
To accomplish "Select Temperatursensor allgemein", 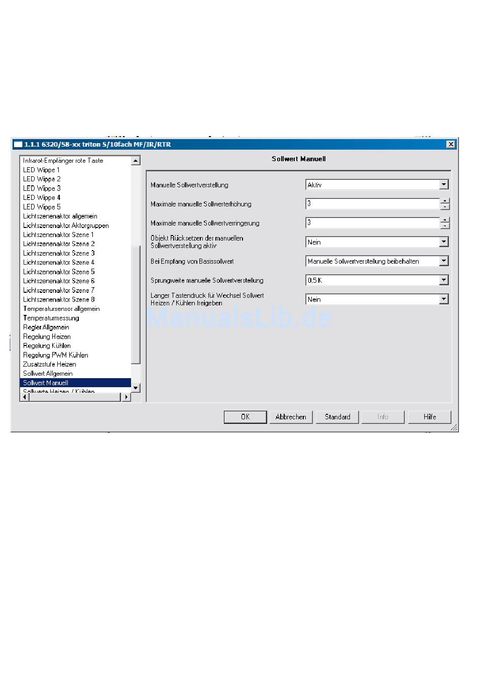I will [61, 309].
